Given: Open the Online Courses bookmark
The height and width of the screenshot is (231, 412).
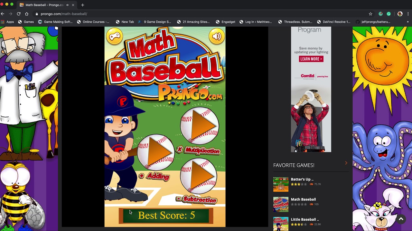Looking at the screenshot, I should [x=93, y=22].
